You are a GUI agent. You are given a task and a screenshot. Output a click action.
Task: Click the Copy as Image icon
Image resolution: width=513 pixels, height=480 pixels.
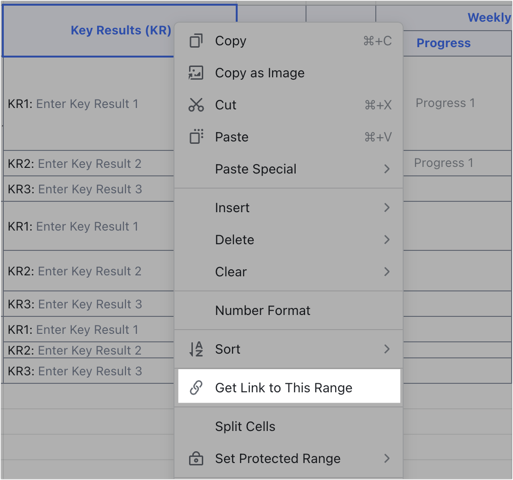[196, 73]
